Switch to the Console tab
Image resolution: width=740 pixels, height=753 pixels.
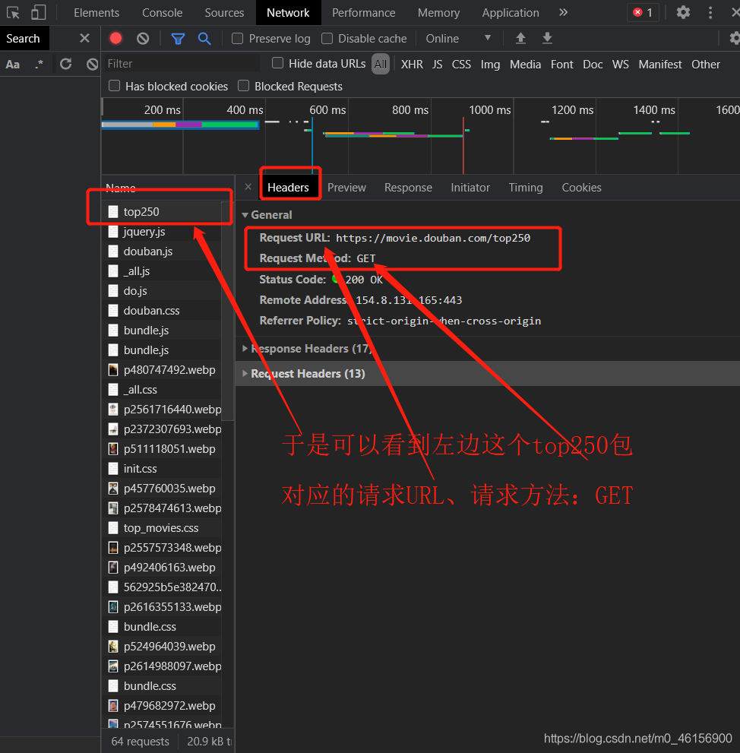tap(163, 12)
